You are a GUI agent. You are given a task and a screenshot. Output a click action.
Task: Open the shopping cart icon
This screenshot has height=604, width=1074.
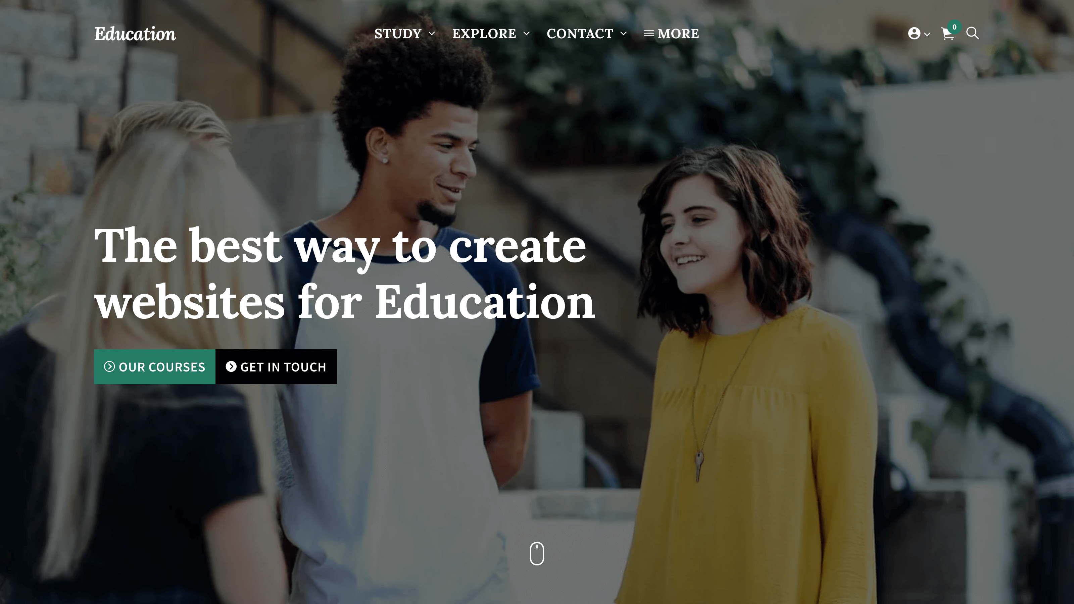(x=947, y=34)
